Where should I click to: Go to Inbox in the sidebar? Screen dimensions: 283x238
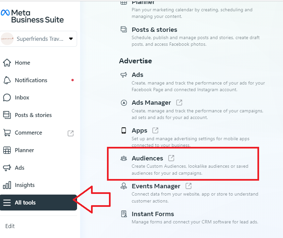click(22, 98)
